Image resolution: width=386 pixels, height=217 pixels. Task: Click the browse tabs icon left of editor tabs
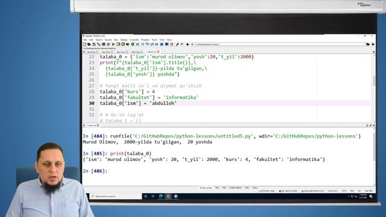(x=84, y=52)
